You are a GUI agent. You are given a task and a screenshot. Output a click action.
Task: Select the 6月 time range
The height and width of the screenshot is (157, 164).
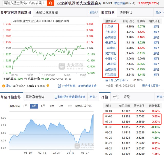[43, 106]
